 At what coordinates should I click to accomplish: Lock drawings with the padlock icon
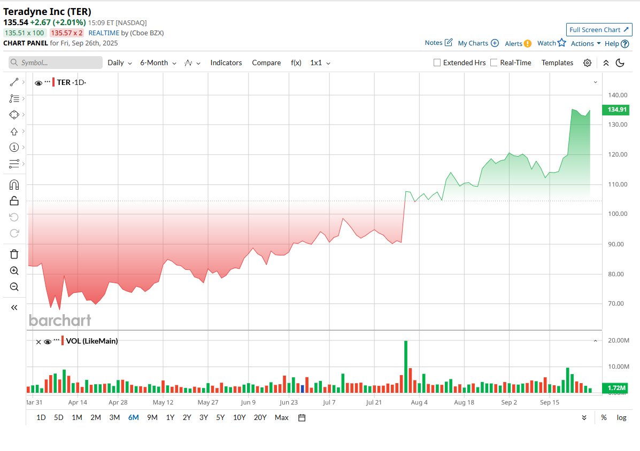pyautogui.click(x=14, y=200)
